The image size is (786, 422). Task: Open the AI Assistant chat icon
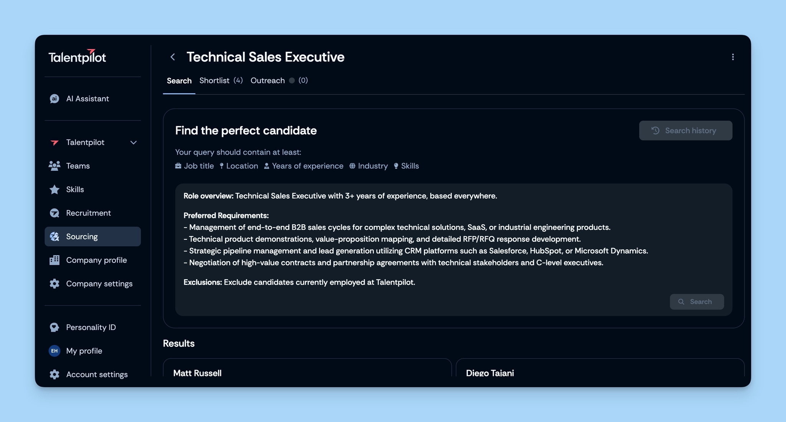pos(54,99)
